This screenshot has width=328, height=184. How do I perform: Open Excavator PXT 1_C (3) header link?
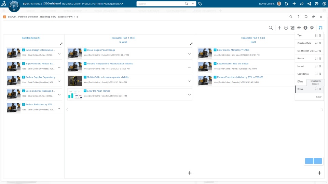tap(253, 38)
